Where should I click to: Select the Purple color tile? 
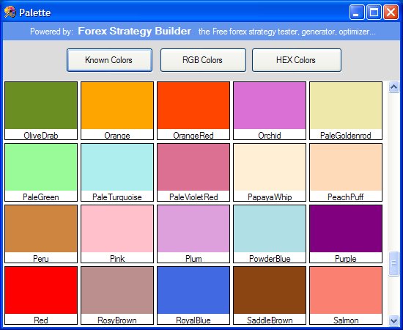pyautogui.click(x=346, y=234)
